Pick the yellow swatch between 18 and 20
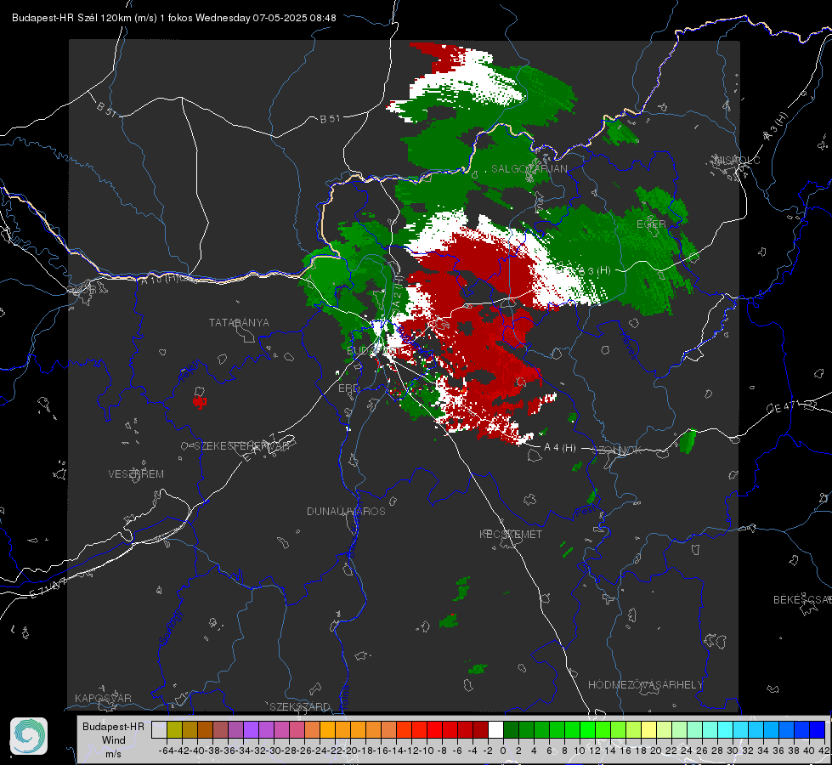The height and width of the screenshot is (765, 832). [649, 730]
